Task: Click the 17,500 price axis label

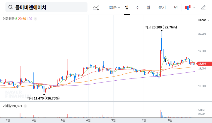Action: [202, 51]
